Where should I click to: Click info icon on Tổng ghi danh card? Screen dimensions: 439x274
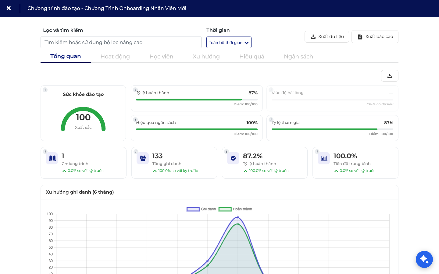click(136, 152)
